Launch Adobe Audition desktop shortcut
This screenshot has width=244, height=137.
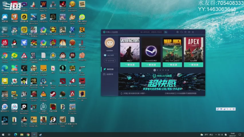click(x=5, y=32)
